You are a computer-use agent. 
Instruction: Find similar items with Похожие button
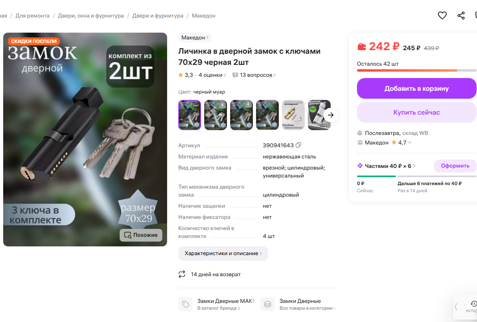(x=141, y=235)
